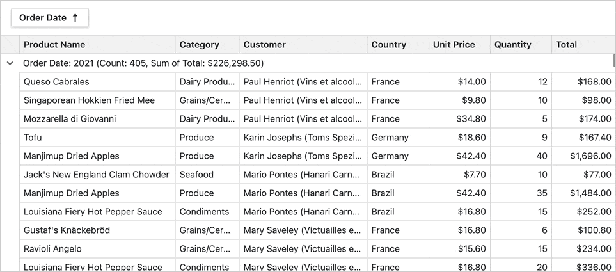Select the Queso Cabrales product cell

click(x=56, y=82)
